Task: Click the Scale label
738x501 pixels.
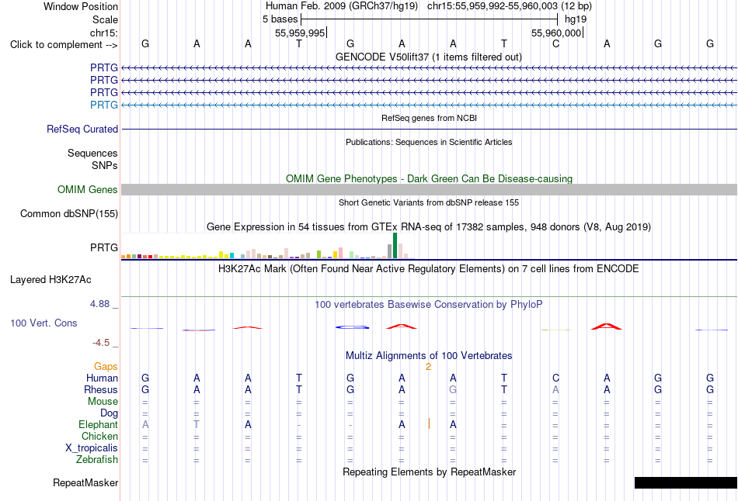Action: (105, 19)
